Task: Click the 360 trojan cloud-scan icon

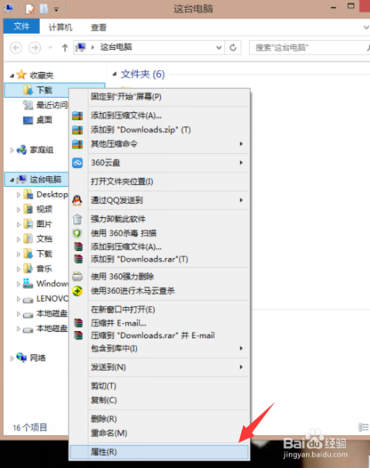Action: pos(77,291)
